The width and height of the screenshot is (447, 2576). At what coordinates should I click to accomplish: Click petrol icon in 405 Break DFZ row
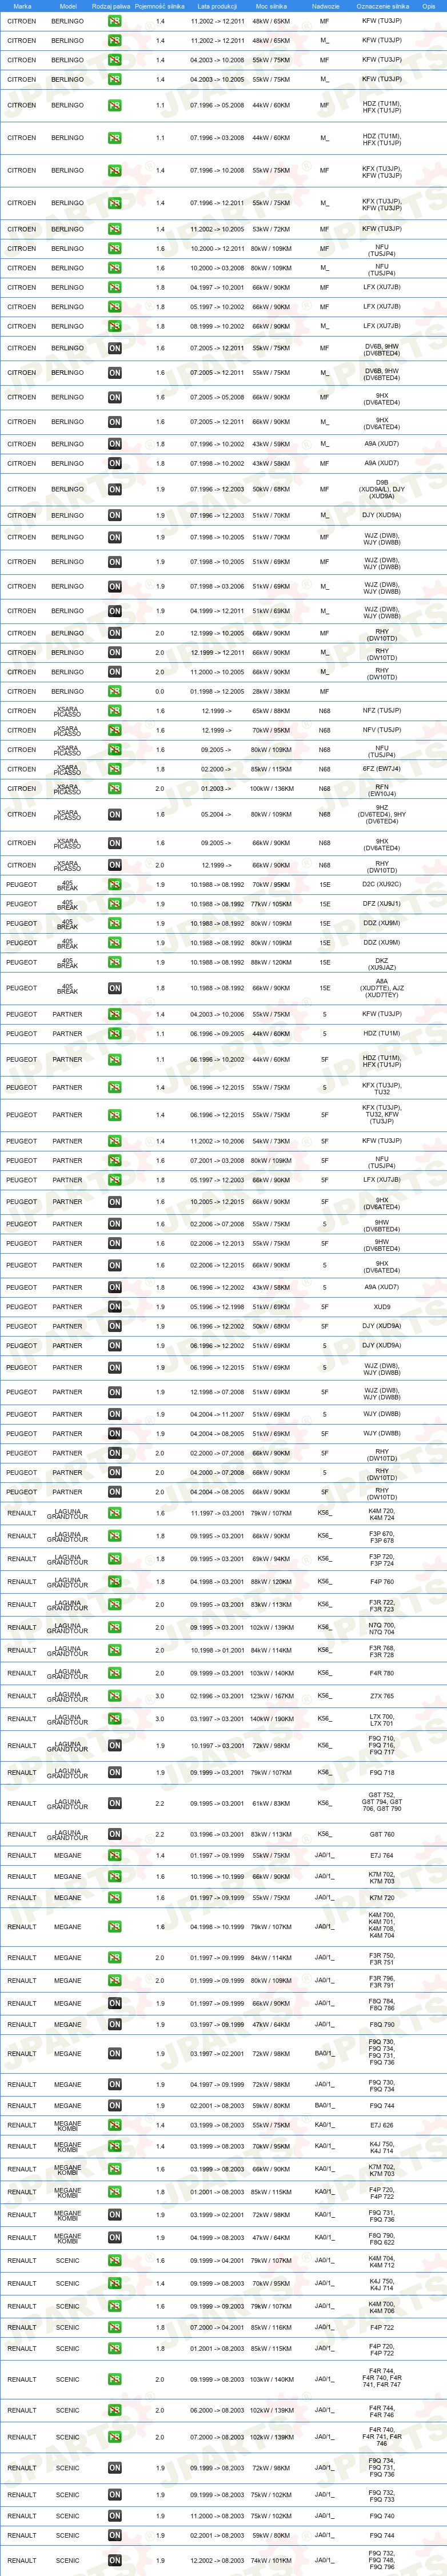pos(115,904)
